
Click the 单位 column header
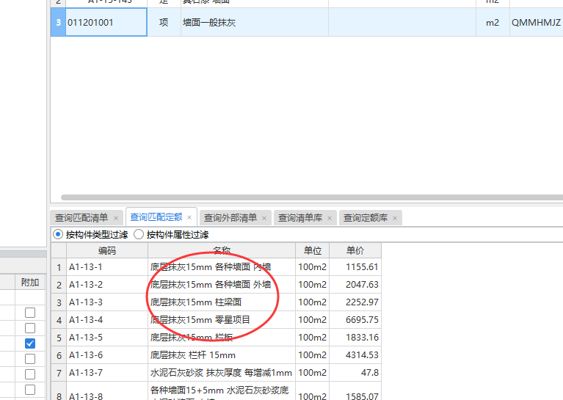[313, 250]
